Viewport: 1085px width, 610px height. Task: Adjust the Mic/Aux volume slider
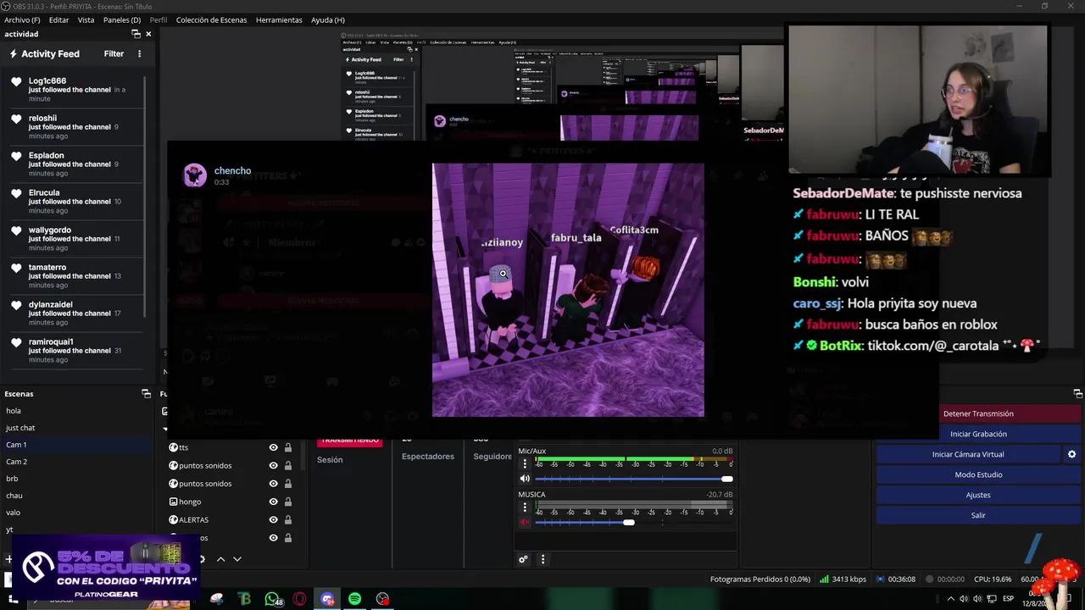(x=633, y=479)
